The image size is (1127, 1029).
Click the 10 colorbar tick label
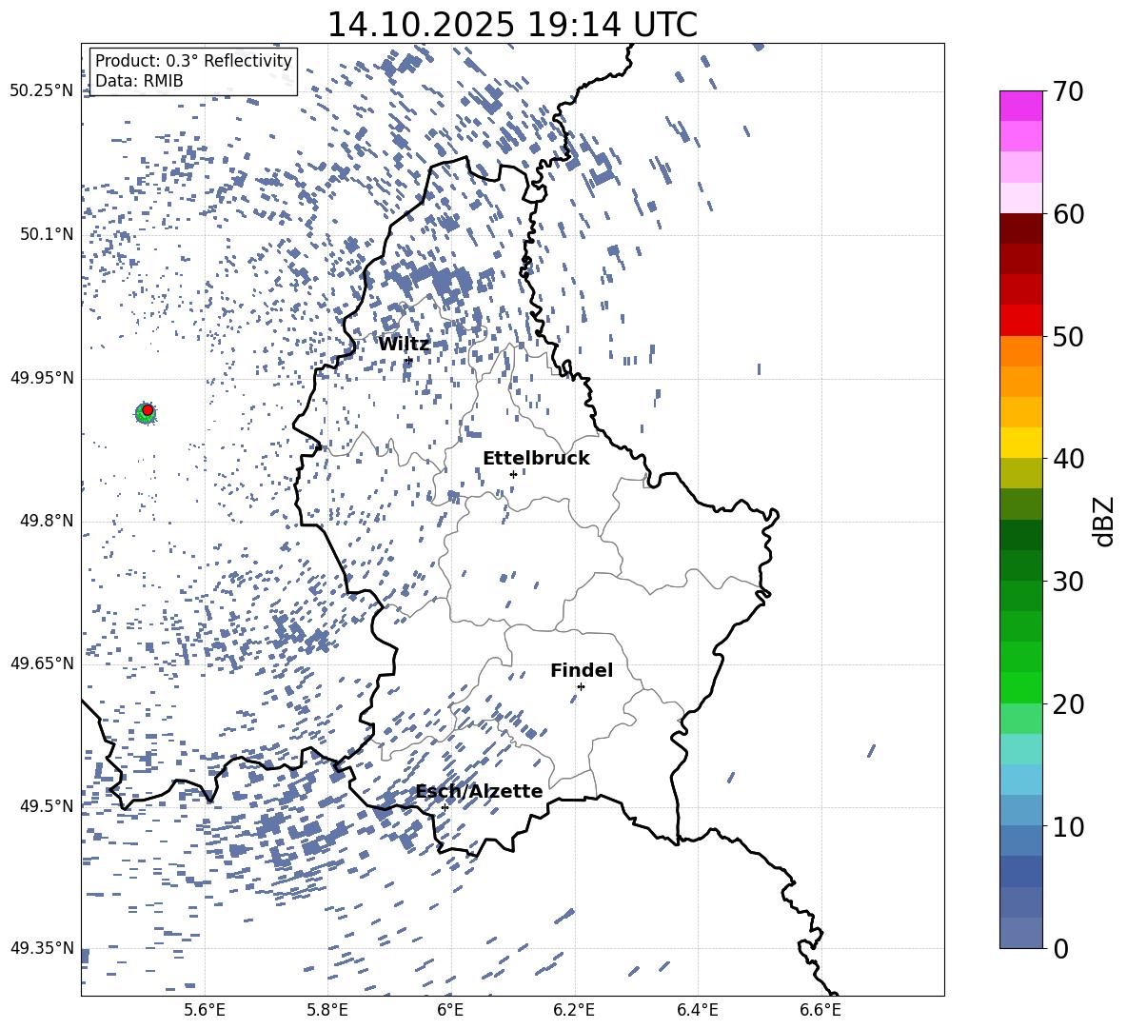pyautogui.click(x=1068, y=826)
